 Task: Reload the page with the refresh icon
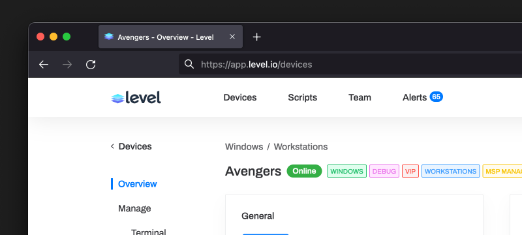91,65
